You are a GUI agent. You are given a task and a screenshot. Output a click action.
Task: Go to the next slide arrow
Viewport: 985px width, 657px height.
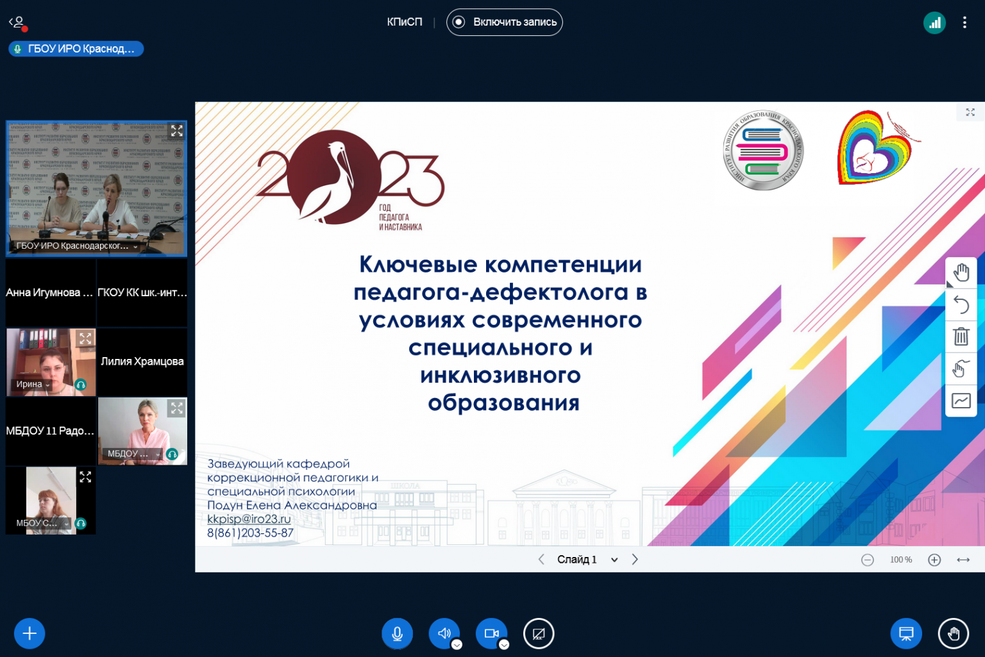[x=635, y=560]
